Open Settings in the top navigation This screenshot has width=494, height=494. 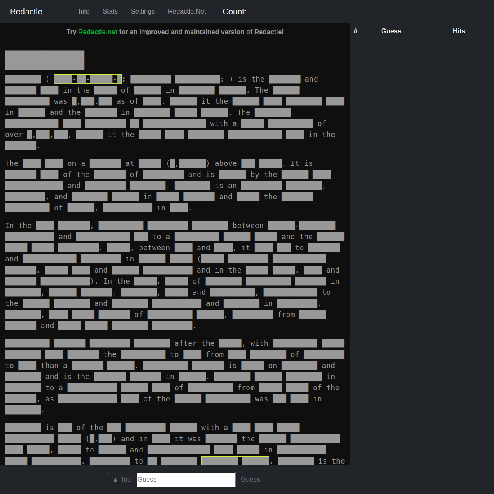click(x=142, y=12)
